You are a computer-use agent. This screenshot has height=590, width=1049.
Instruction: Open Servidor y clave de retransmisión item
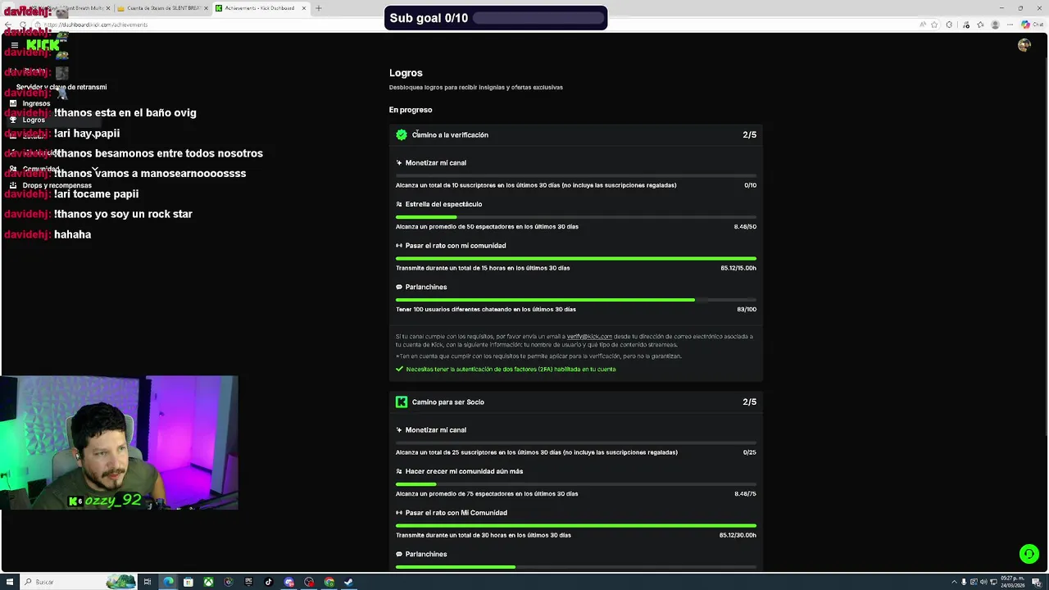click(61, 87)
